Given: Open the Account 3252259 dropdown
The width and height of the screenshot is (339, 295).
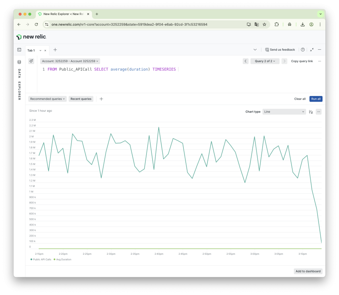Looking at the screenshot, I should (x=70, y=61).
